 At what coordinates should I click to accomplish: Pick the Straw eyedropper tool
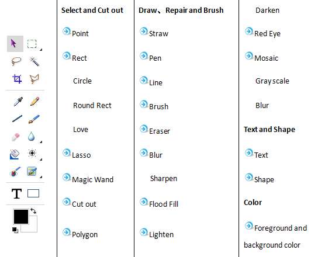click(18, 102)
